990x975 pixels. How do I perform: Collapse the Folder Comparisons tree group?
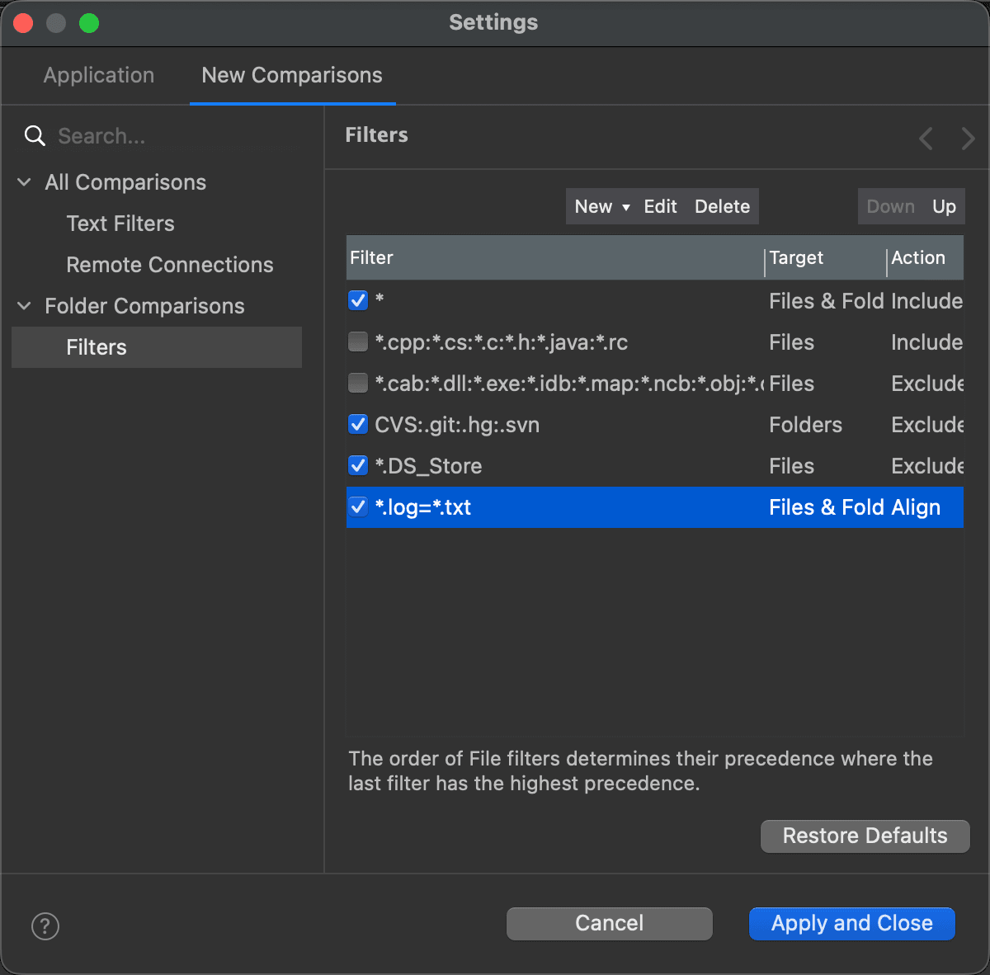click(x=25, y=306)
